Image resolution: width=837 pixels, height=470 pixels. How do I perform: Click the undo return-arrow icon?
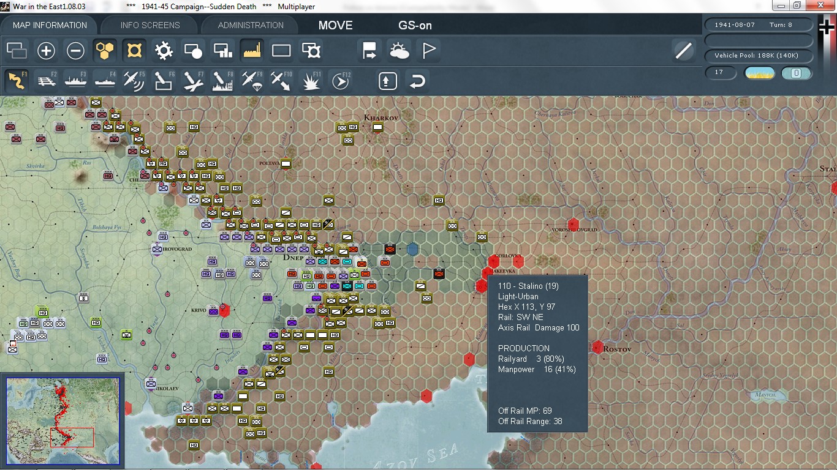[417, 81]
